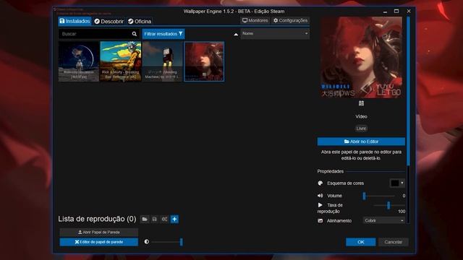Minimize the Wallpaper Engine window

(385, 12)
